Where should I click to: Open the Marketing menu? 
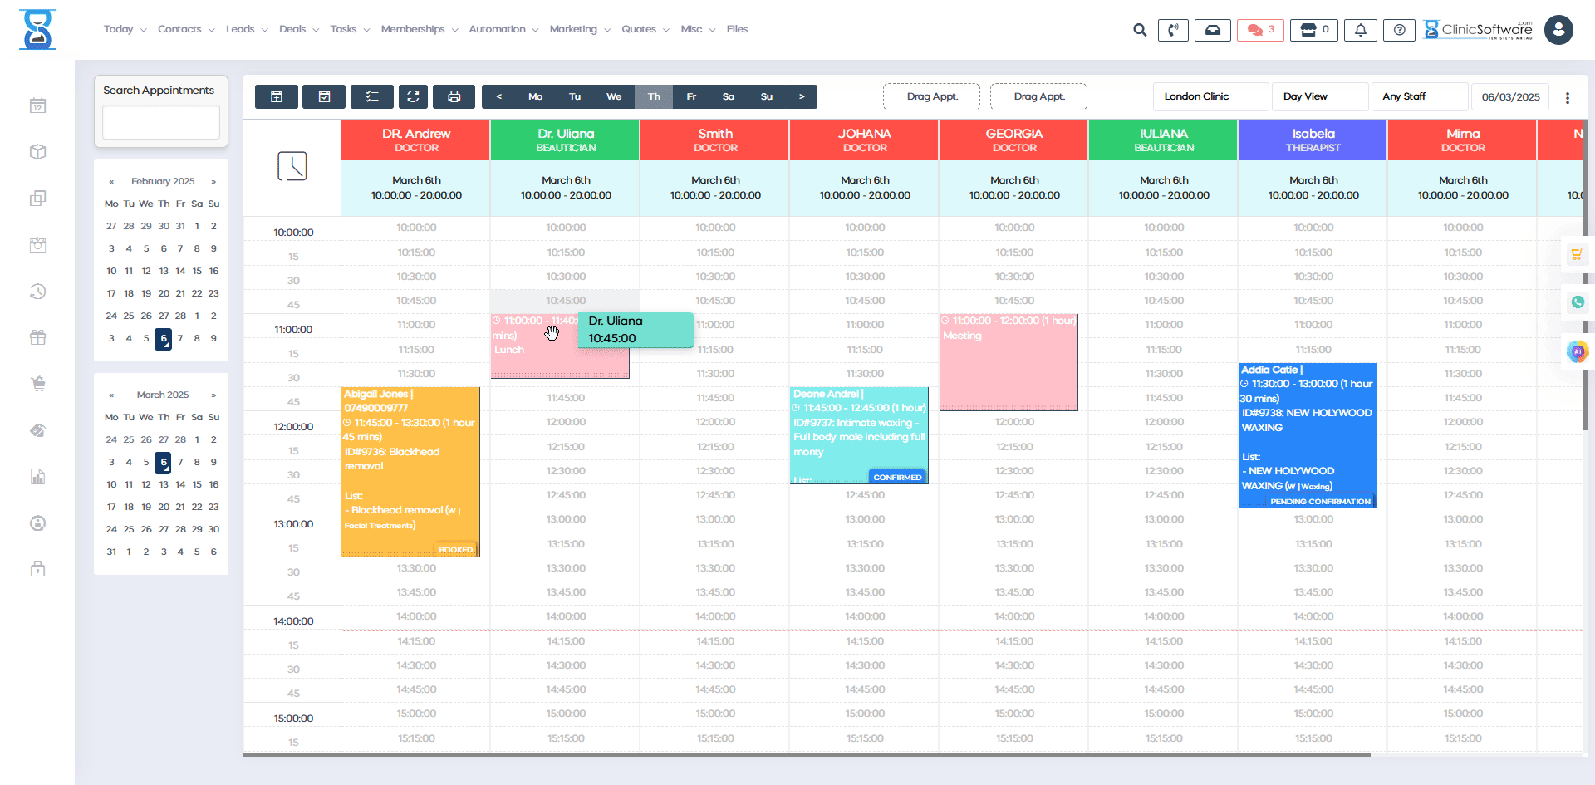(x=574, y=29)
